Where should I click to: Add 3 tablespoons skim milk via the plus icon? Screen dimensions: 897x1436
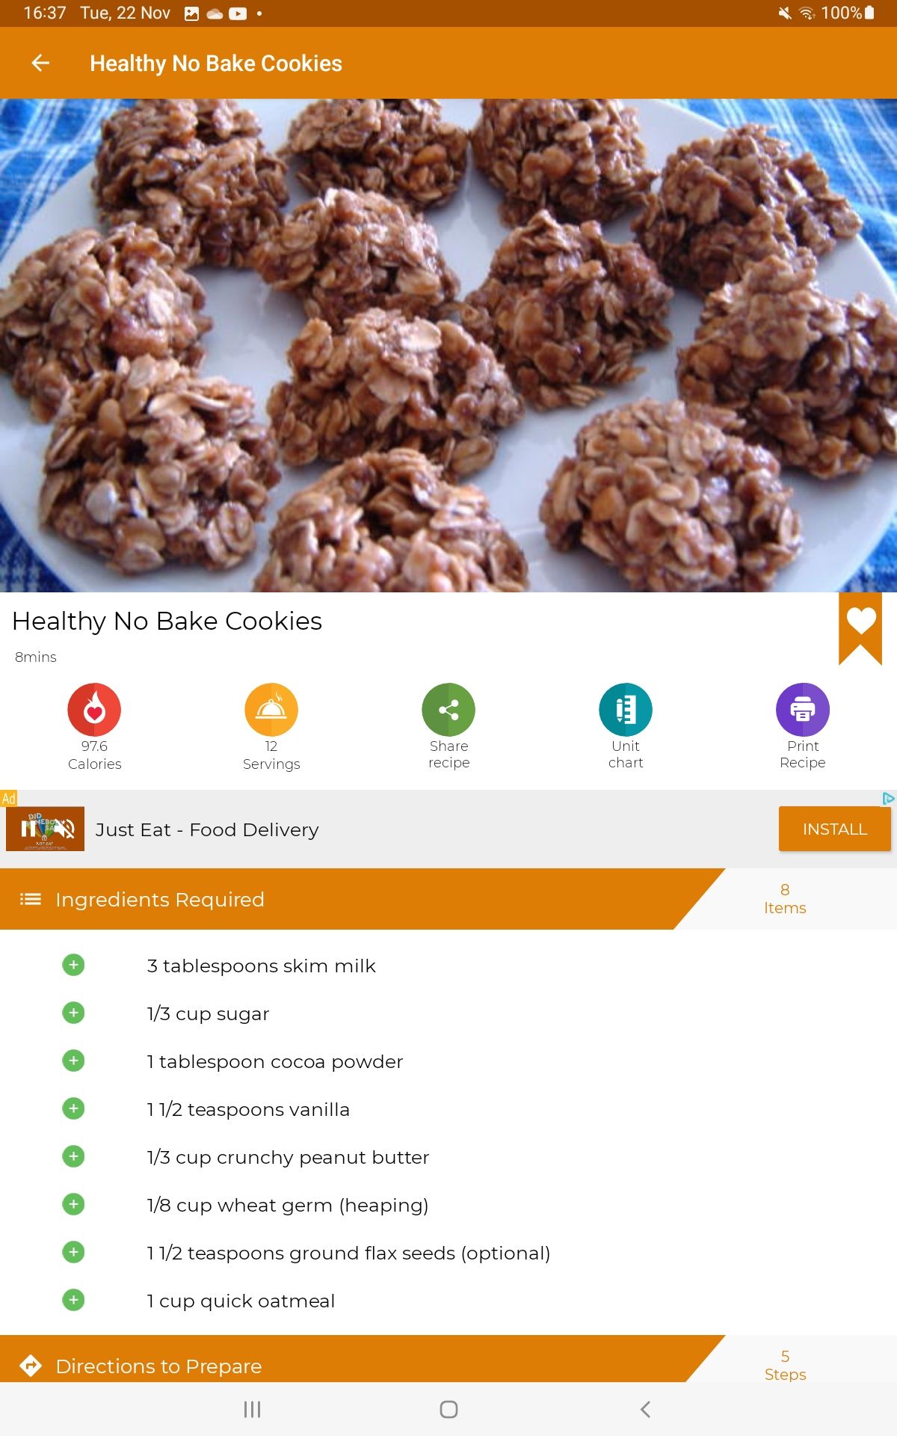73,965
